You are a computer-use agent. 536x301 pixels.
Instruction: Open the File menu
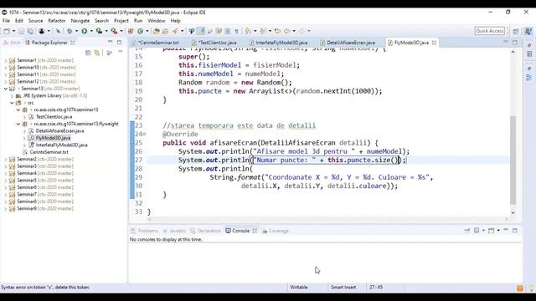(6, 21)
